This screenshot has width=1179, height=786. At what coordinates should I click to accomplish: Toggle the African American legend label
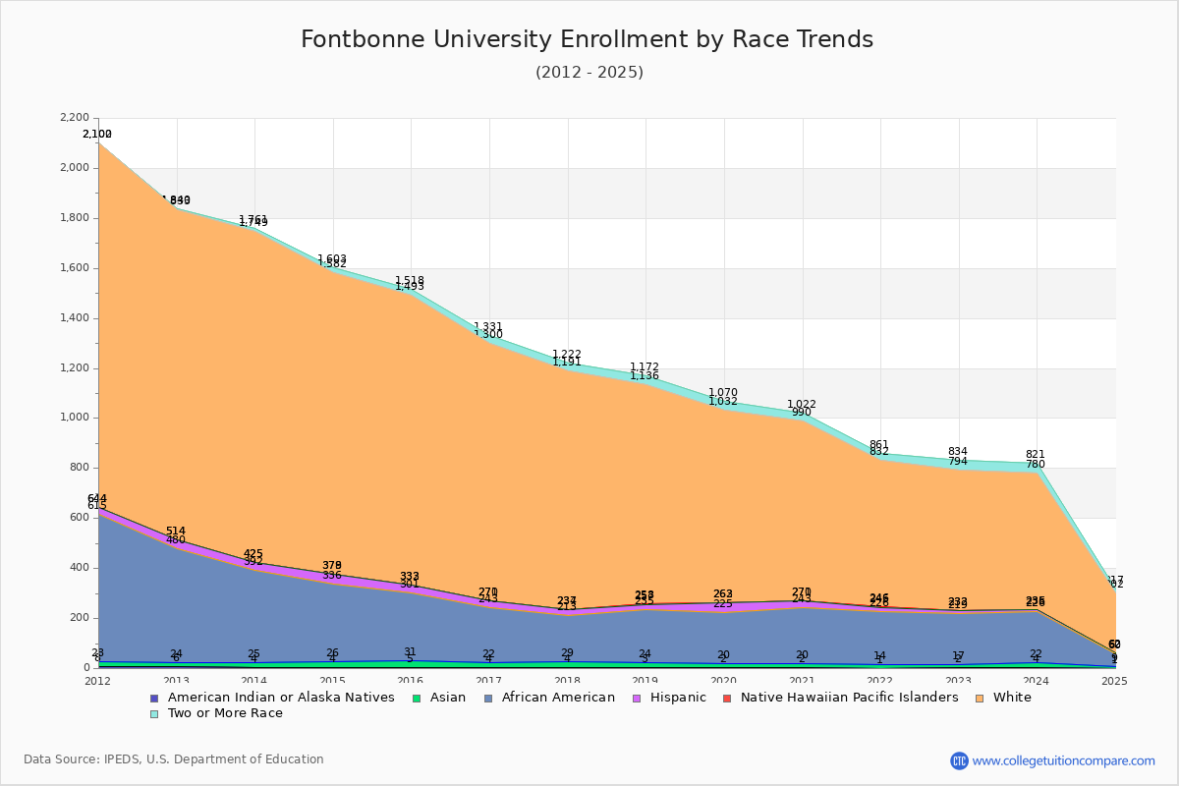(558, 698)
